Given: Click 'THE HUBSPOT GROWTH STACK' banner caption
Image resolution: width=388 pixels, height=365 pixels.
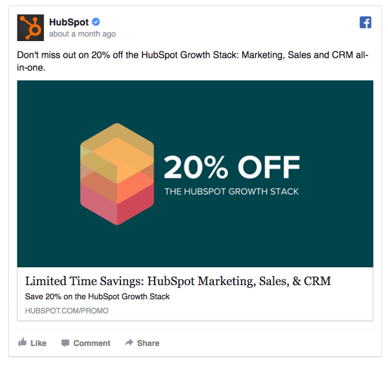Looking at the screenshot, I should coord(232,191).
